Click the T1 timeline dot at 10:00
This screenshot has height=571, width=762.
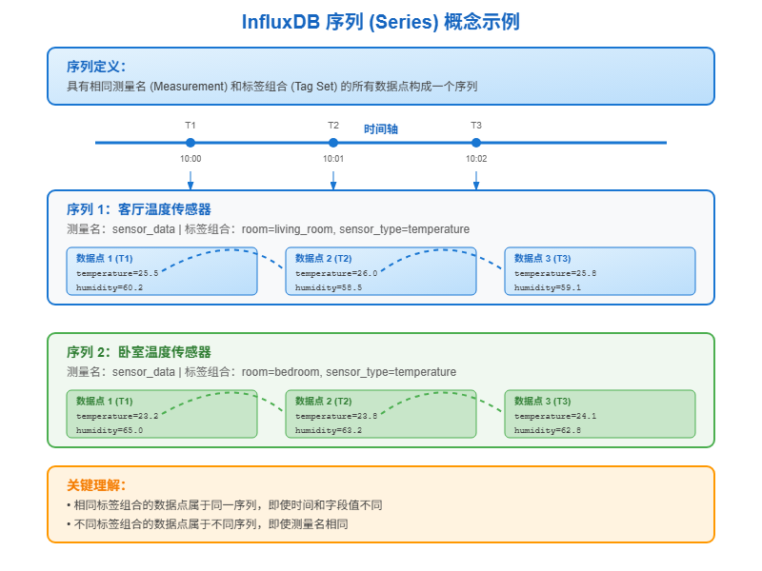pyautogui.click(x=190, y=143)
